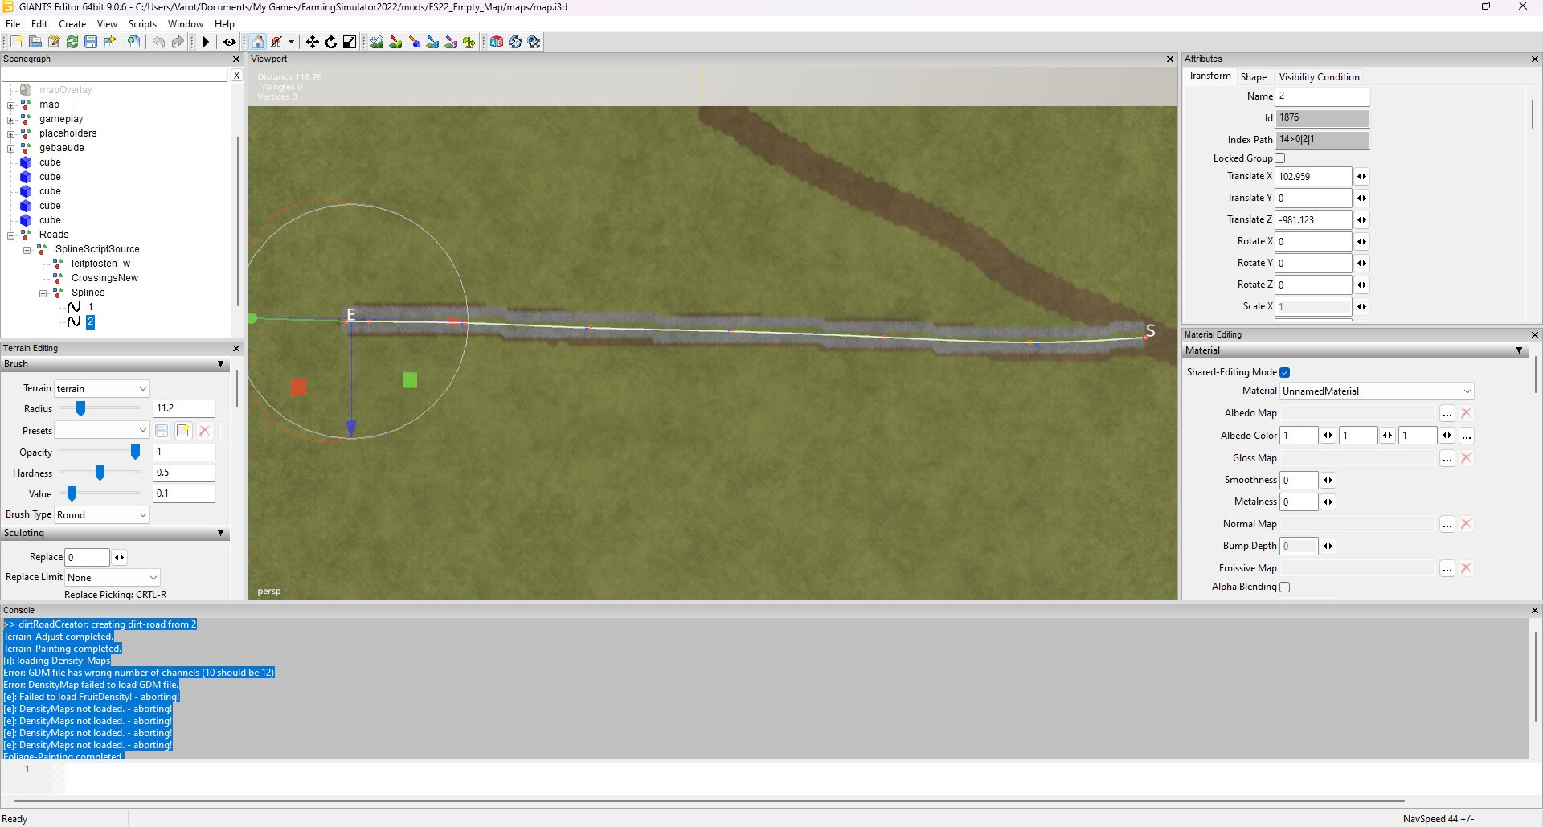The width and height of the screenshot is (1543, 827).
Task: Uncheck Shared-Editing Mode checkbox
Action: (1284, 372)
